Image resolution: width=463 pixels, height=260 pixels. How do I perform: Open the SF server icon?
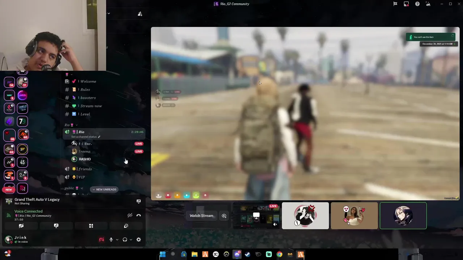tap(22, 148)
